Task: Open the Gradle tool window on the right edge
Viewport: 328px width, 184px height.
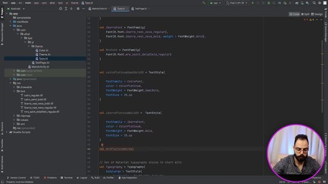Action: (326, 13)
